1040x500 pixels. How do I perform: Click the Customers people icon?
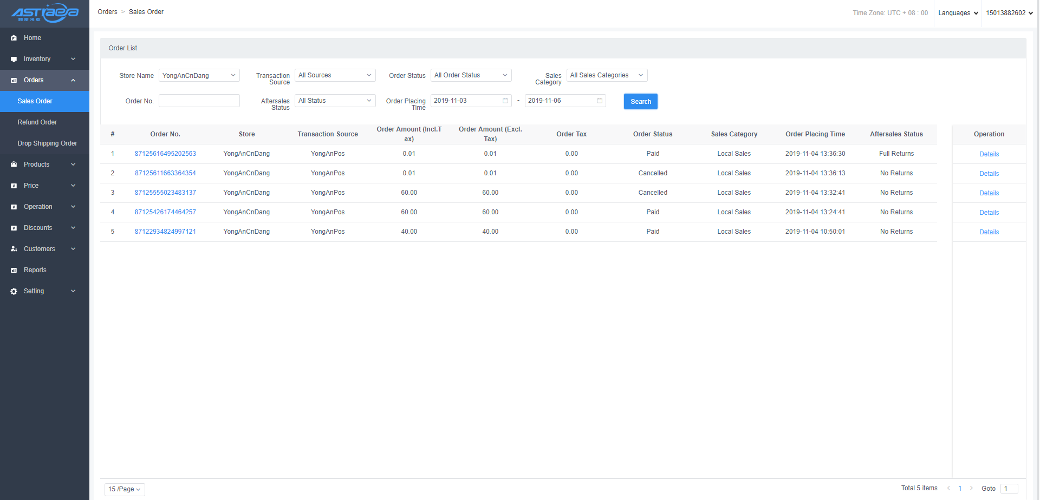pos(14,249)
